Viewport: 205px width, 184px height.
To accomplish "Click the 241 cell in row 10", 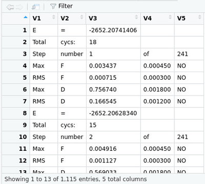I will tap(190, 137).
